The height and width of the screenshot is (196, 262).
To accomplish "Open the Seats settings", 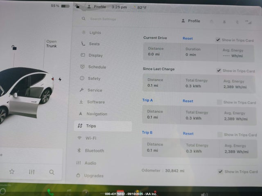I will pyautogui.click(x=90, y=44).
